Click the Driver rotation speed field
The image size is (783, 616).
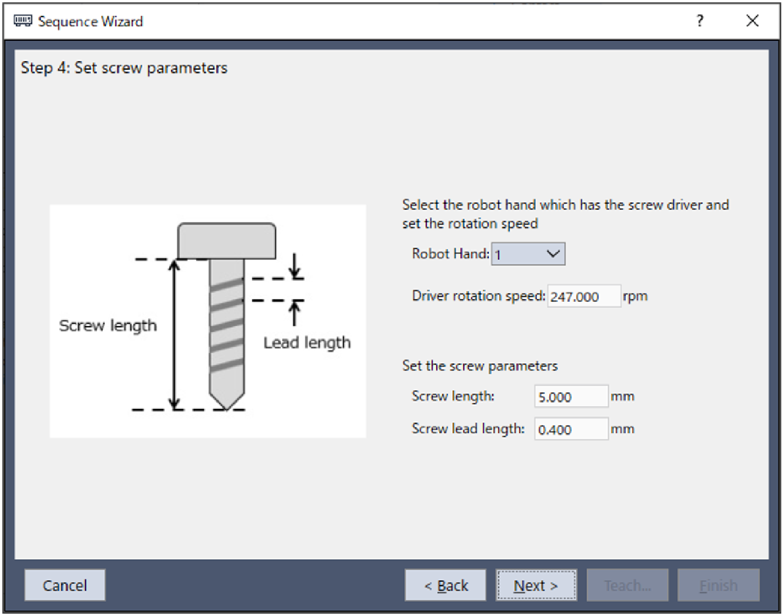583,296
